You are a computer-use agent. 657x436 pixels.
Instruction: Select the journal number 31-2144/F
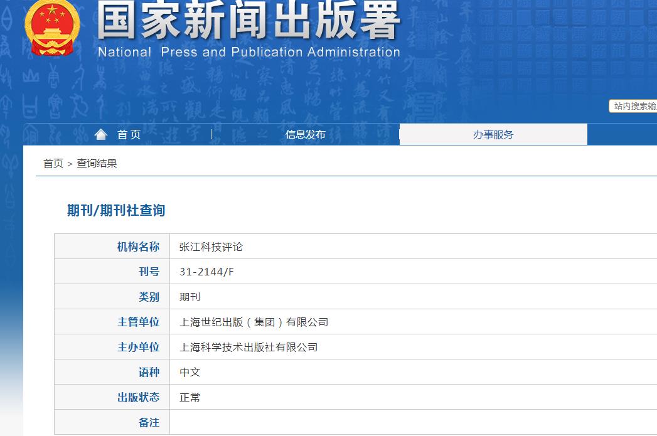pos(206,272)
